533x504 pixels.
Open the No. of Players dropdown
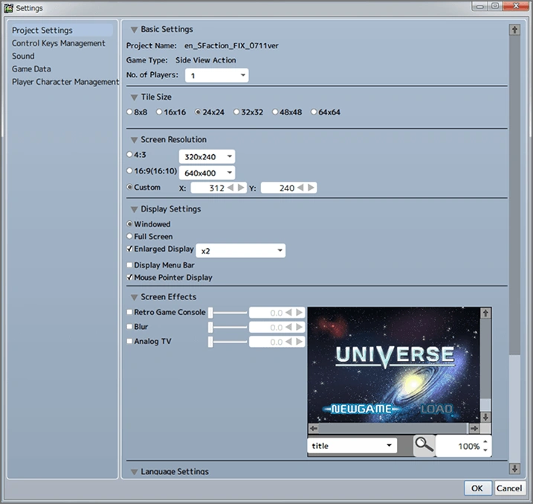coord(217,75)
